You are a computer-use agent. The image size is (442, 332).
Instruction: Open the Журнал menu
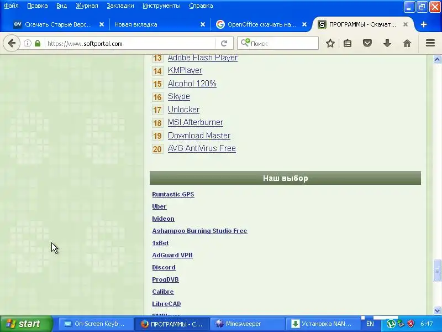87,6
